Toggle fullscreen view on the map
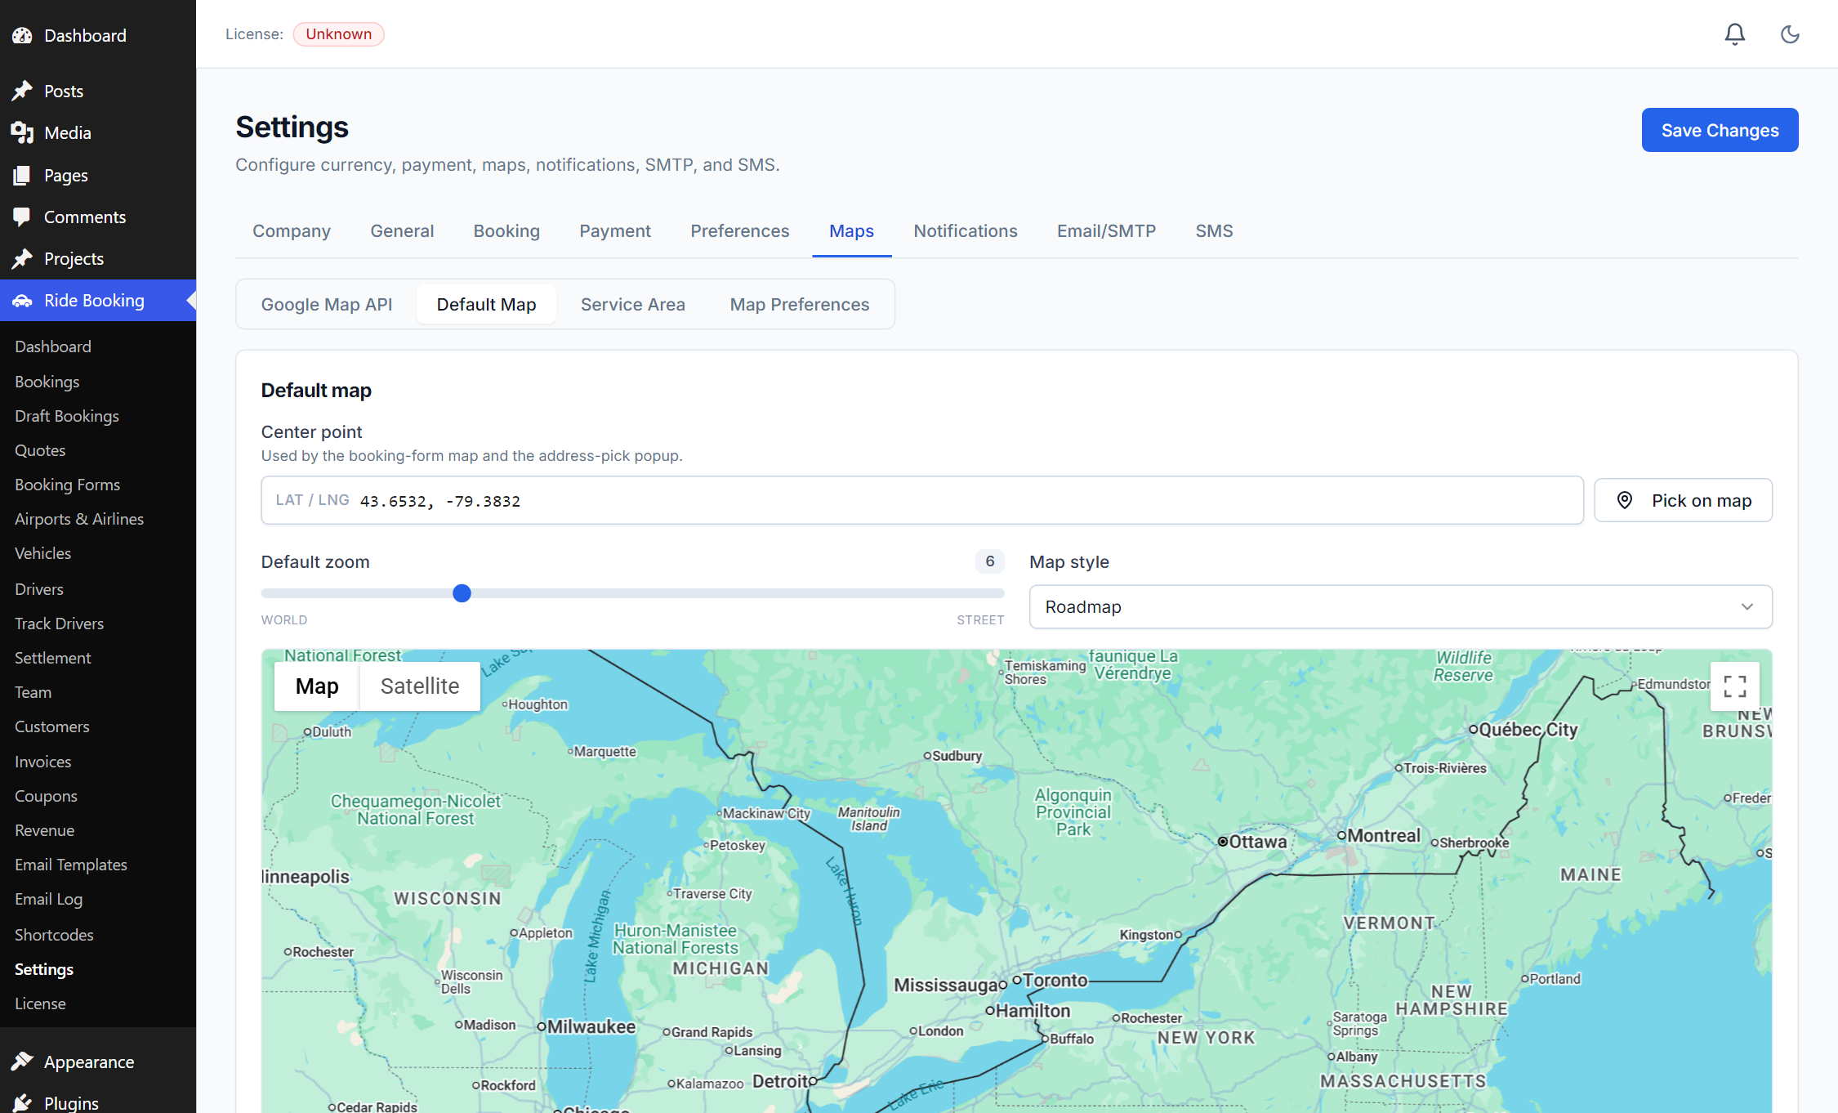 point(1735,686)
